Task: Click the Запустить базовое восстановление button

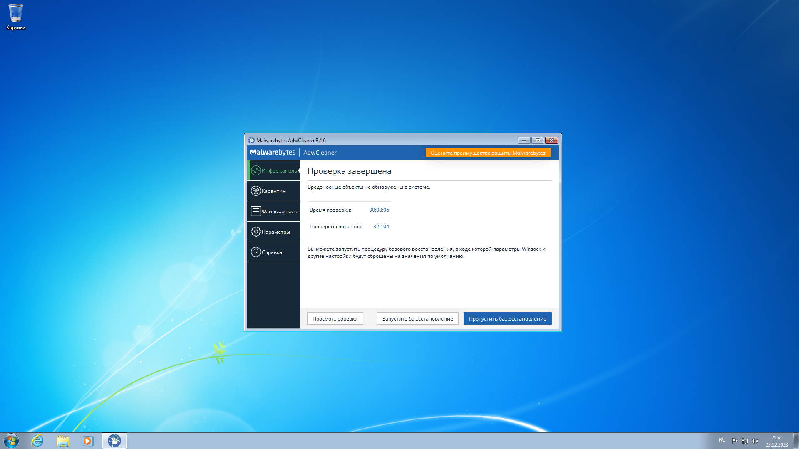Action: [417, 319]
